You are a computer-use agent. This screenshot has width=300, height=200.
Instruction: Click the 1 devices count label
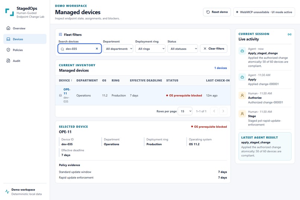(221, 68)
